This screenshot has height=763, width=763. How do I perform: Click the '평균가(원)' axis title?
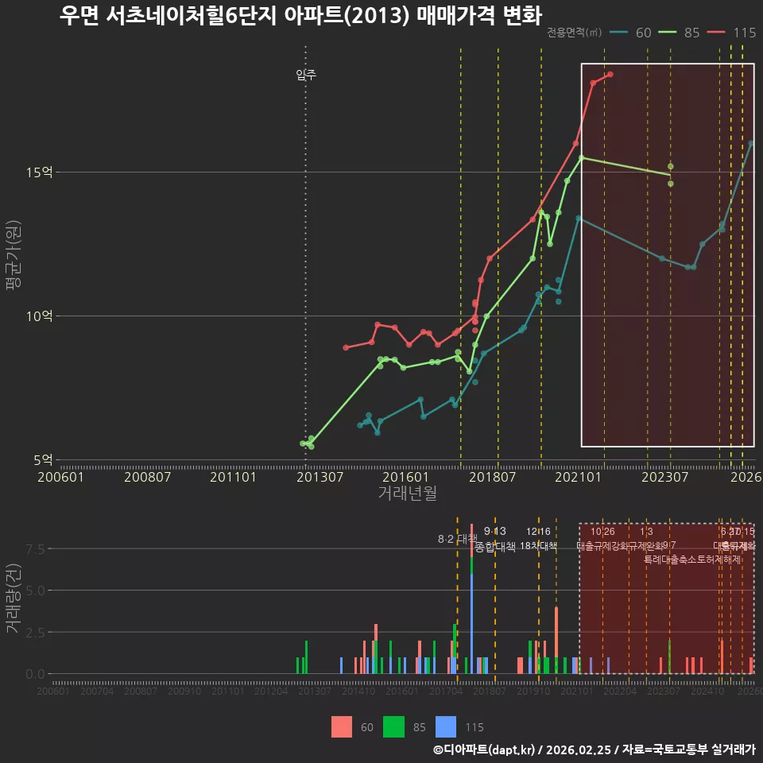14,255
